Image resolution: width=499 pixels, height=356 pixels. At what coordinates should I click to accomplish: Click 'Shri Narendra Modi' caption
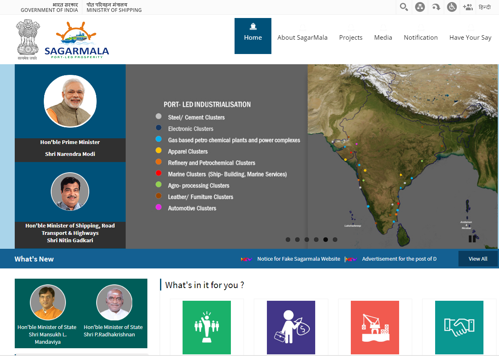coord(70,154)
